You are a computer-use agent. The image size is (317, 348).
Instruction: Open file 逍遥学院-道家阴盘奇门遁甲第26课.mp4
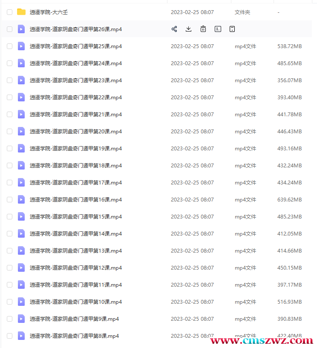tap(76, 29)
